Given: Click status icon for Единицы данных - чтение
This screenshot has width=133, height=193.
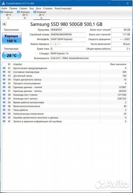Looking at the screenshot, I should pos(4,87).
